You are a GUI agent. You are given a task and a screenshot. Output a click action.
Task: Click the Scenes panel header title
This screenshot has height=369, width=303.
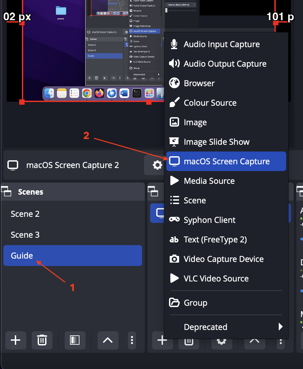[31, 192]
